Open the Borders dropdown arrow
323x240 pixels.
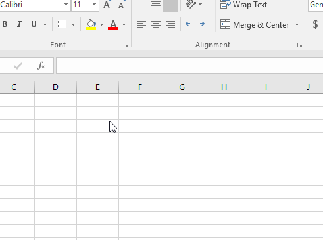point(74,24)
